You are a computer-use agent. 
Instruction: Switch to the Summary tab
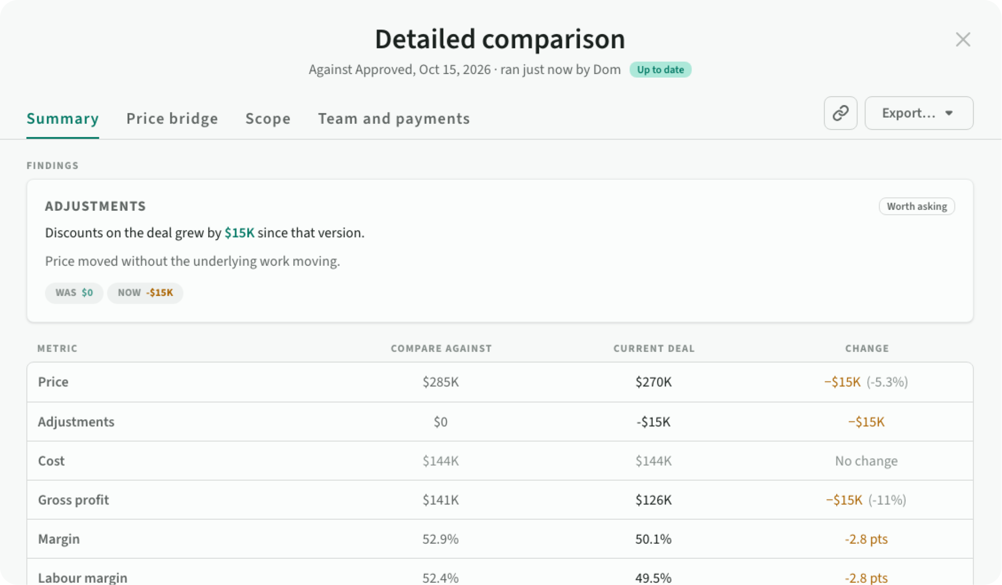pyautogui.click(x=63, y=119)
